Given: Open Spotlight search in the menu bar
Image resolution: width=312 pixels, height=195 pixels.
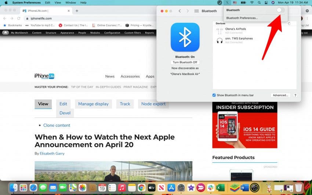Looking at the screenshot, I should pyautogui.click(x=259, y=3).
